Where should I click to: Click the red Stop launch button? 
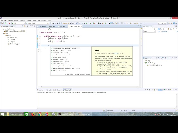[x=9, y=23]
